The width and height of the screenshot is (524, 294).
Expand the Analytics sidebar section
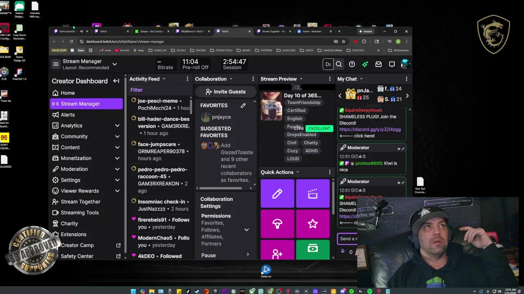point(117,126)
